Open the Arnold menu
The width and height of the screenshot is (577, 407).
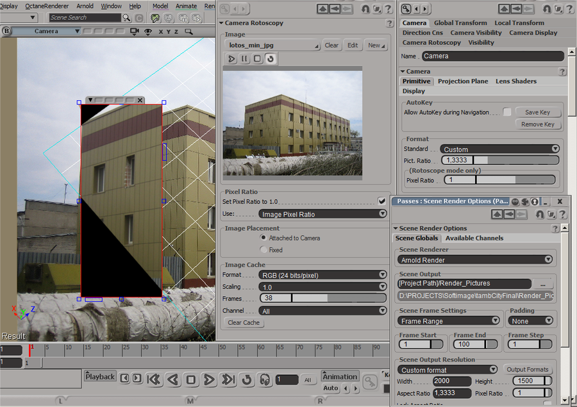[x=85, y=6]
